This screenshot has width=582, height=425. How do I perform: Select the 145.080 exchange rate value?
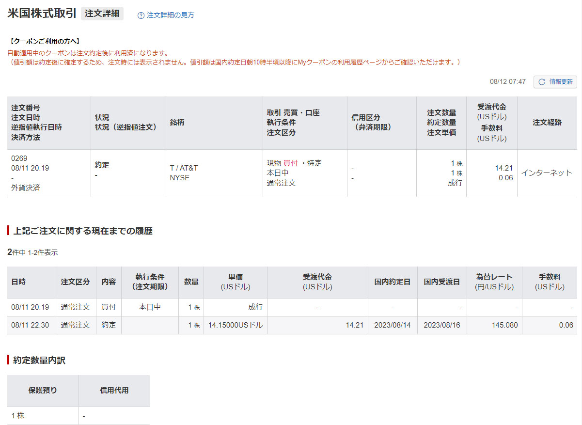click(x=504, y=325)
